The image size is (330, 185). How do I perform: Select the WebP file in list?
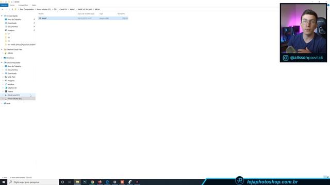pyautogui.click(x=83, y=18)
